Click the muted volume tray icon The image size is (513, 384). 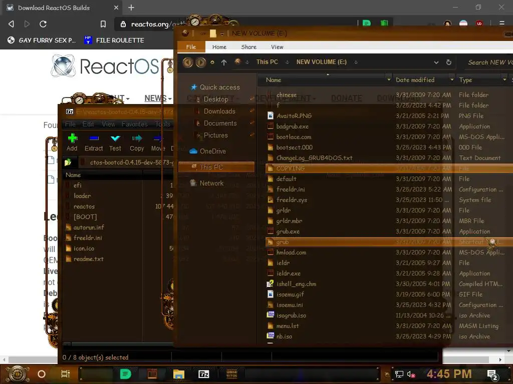click(x=411, y=374)
